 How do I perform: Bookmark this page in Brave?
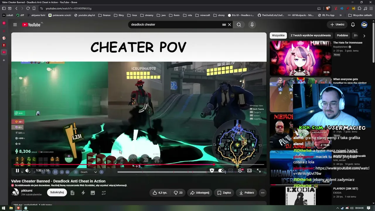click(34, 8)
